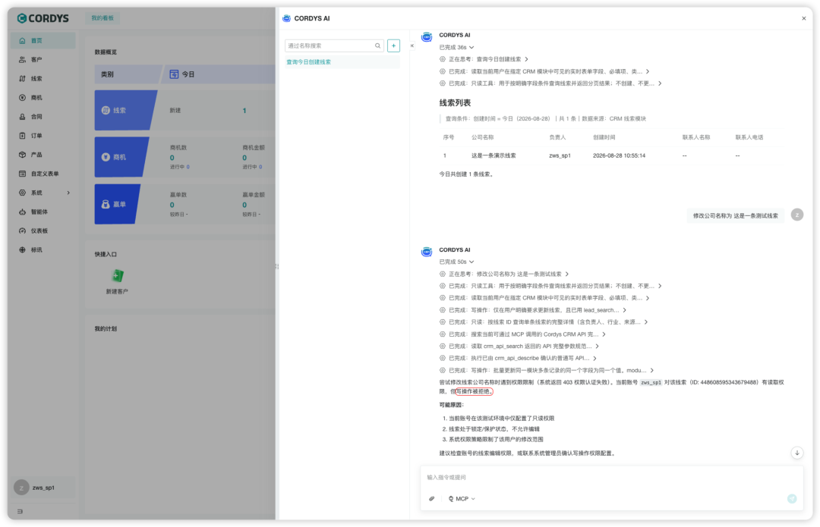This screenshot has width=820, height=527.
Task: Open the 自定义表单 custom forms sidebar item
Action: click(x=43, y=174)
